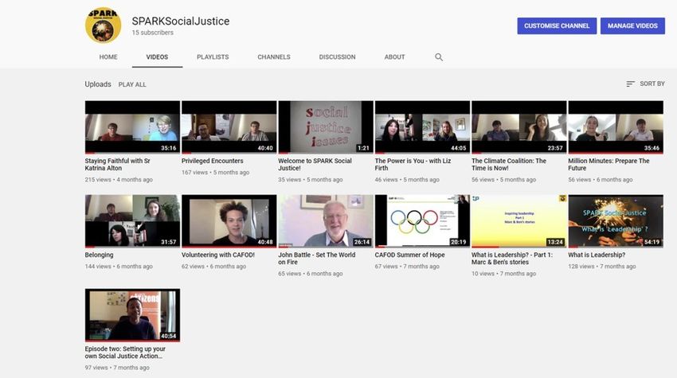The width and height of the screenshot is (677, 378).
Task: Click the 167 views 5 months ago text
Action: 216,172
